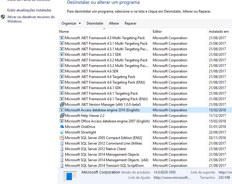Click the Reparar toolbar button

130,23
